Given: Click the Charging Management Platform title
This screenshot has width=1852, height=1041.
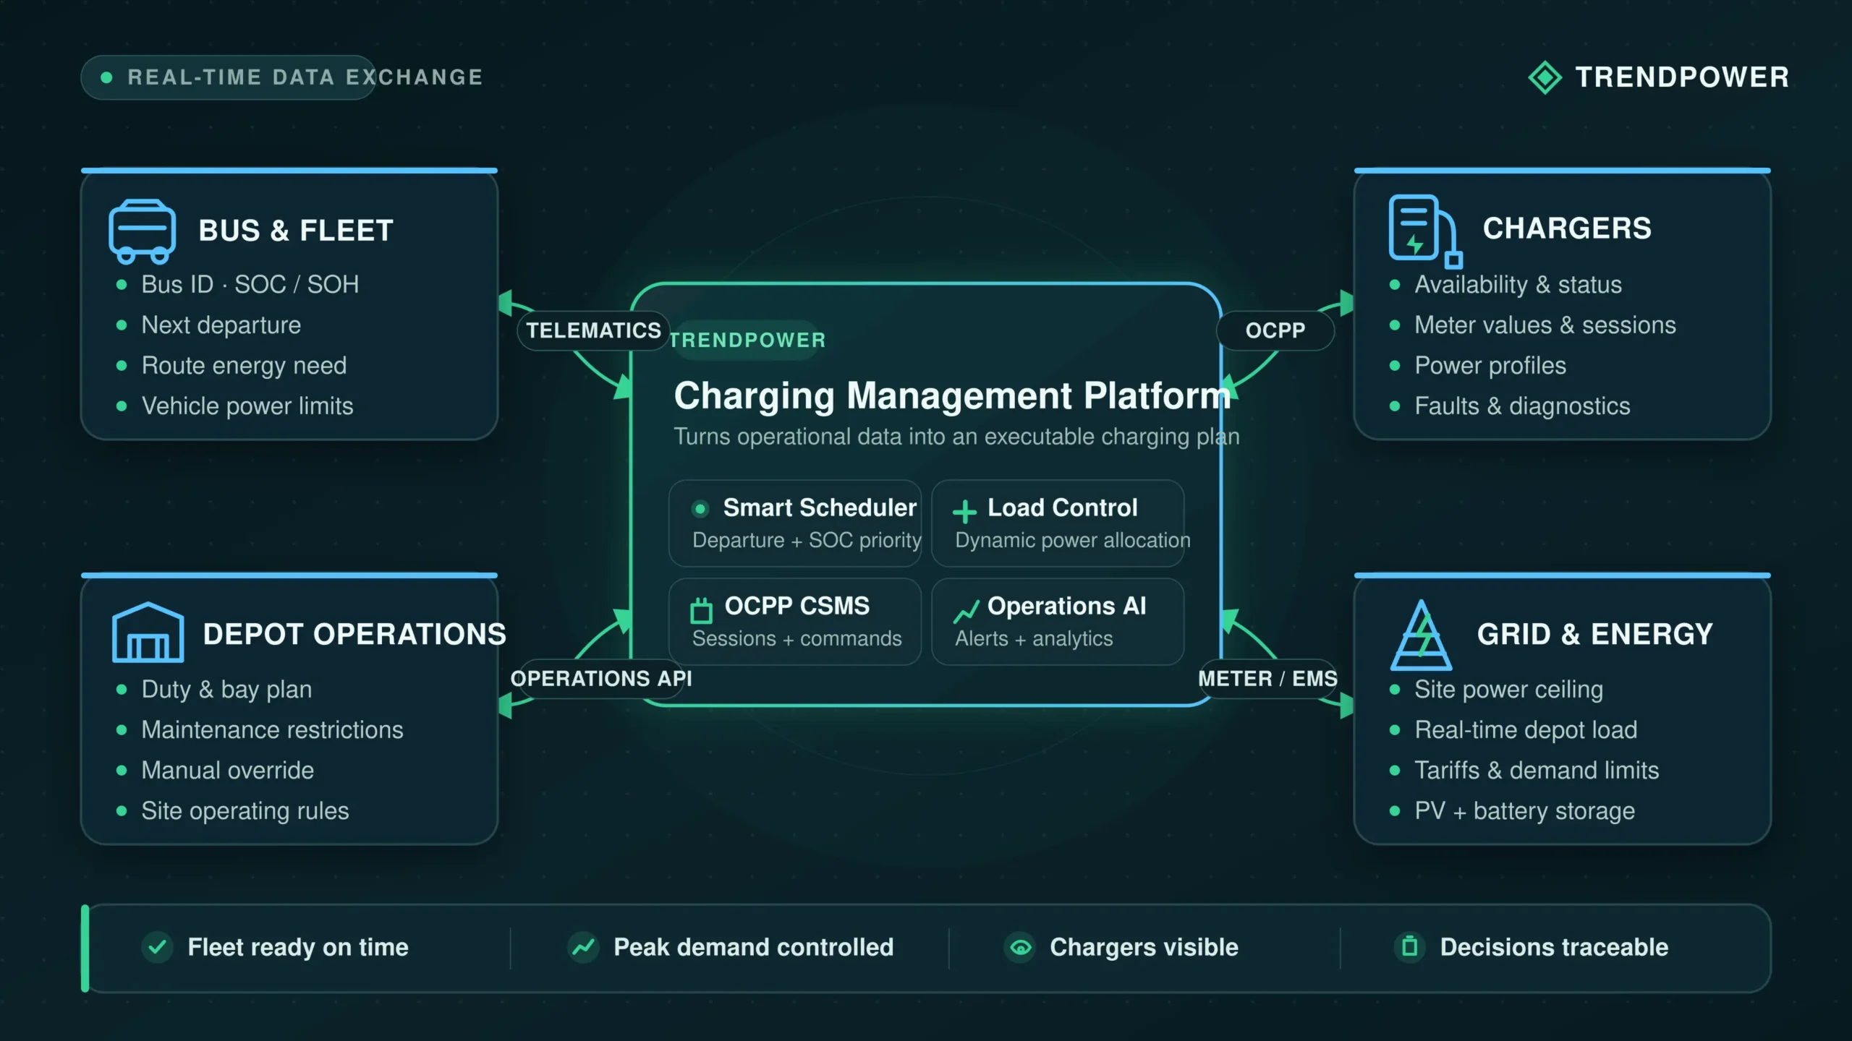Looking at the screenshot, I should (x=952, y=395).
